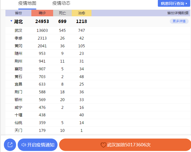
Task: Open 病患同行查询 lookup
Action: 174,3
